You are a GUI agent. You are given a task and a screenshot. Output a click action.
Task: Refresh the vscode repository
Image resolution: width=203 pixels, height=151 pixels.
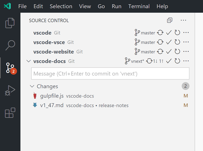pos(177,33)
